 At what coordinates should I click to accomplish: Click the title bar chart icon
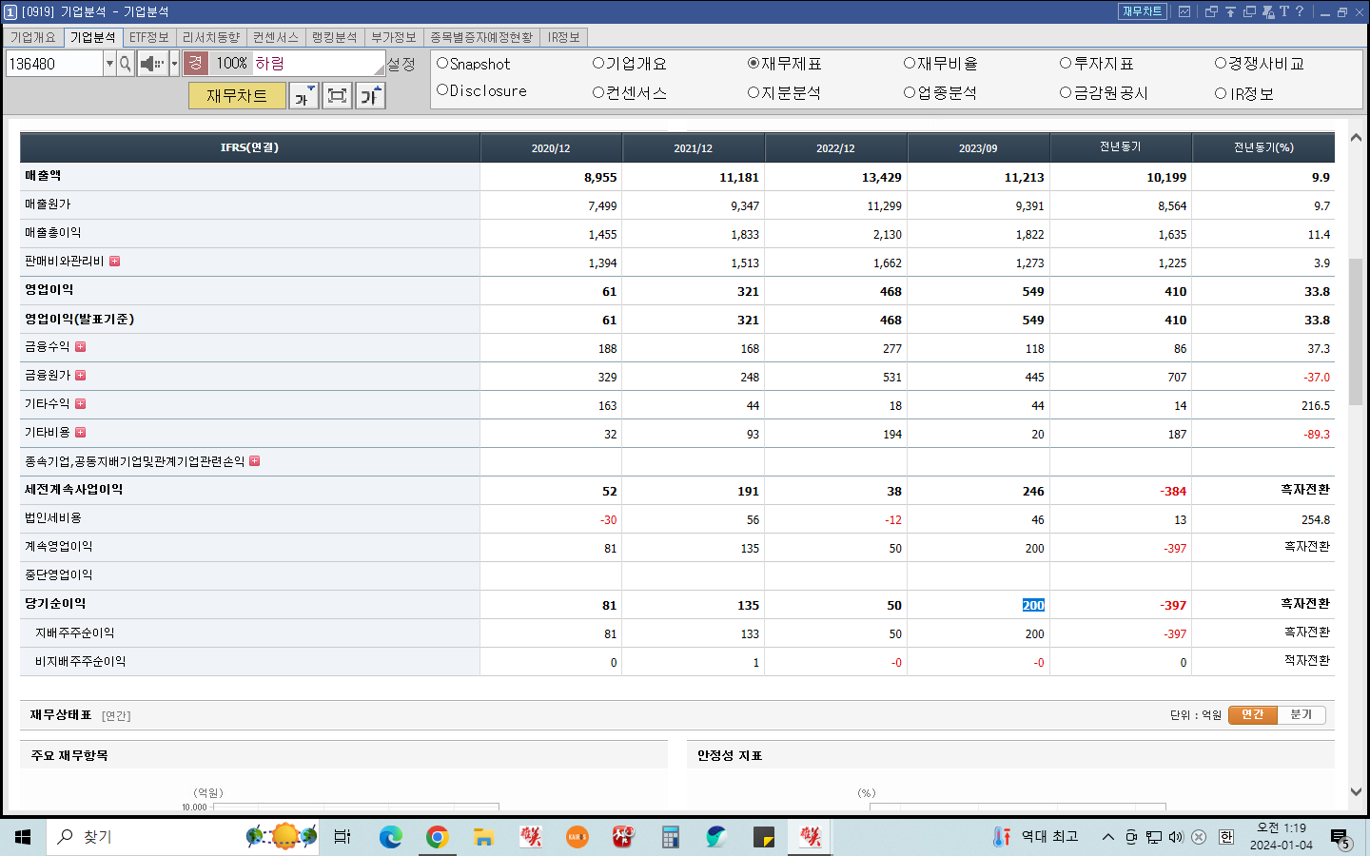click(x=1184, y=11)
